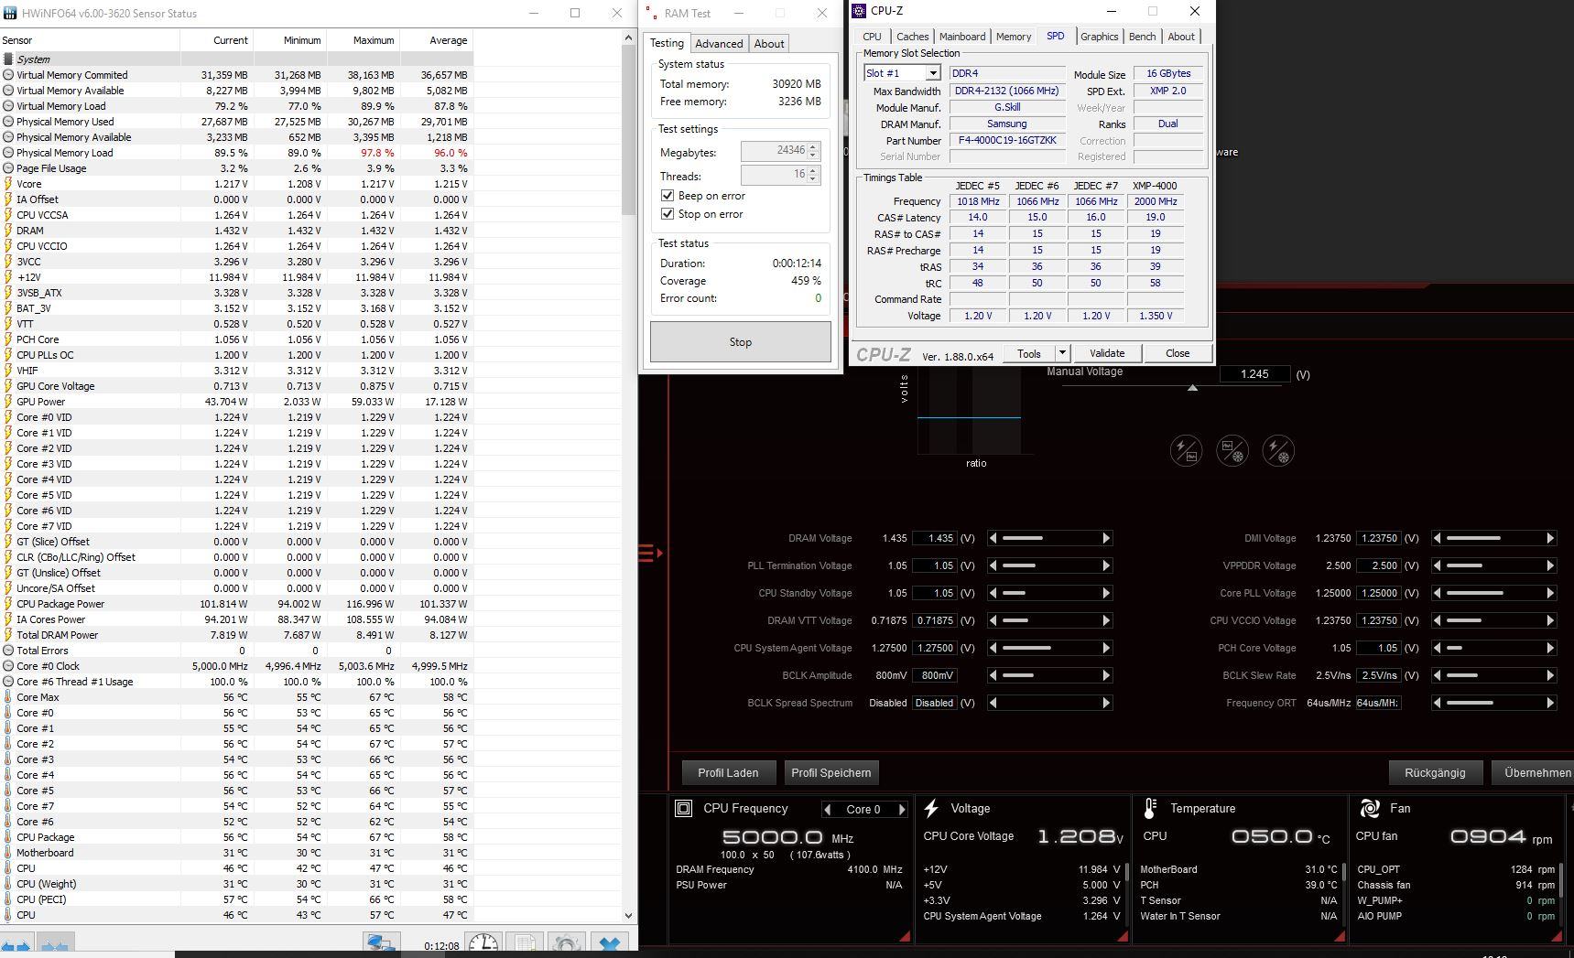Click the CPU Frequency chip icon
The width and height of the screenshot is (1574, 958).
pyautogui.click(x=683, y=809)
